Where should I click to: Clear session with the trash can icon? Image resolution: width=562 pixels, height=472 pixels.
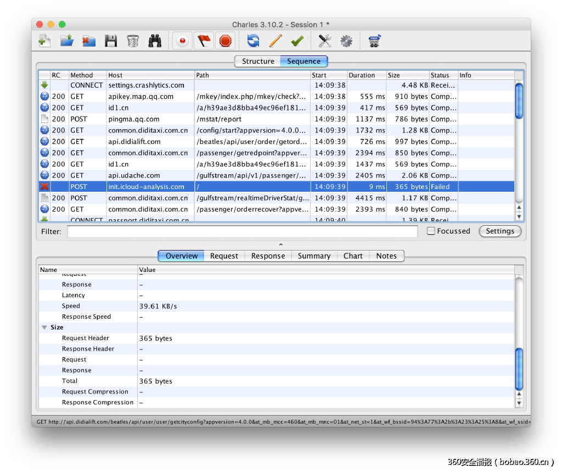(133, 41)
